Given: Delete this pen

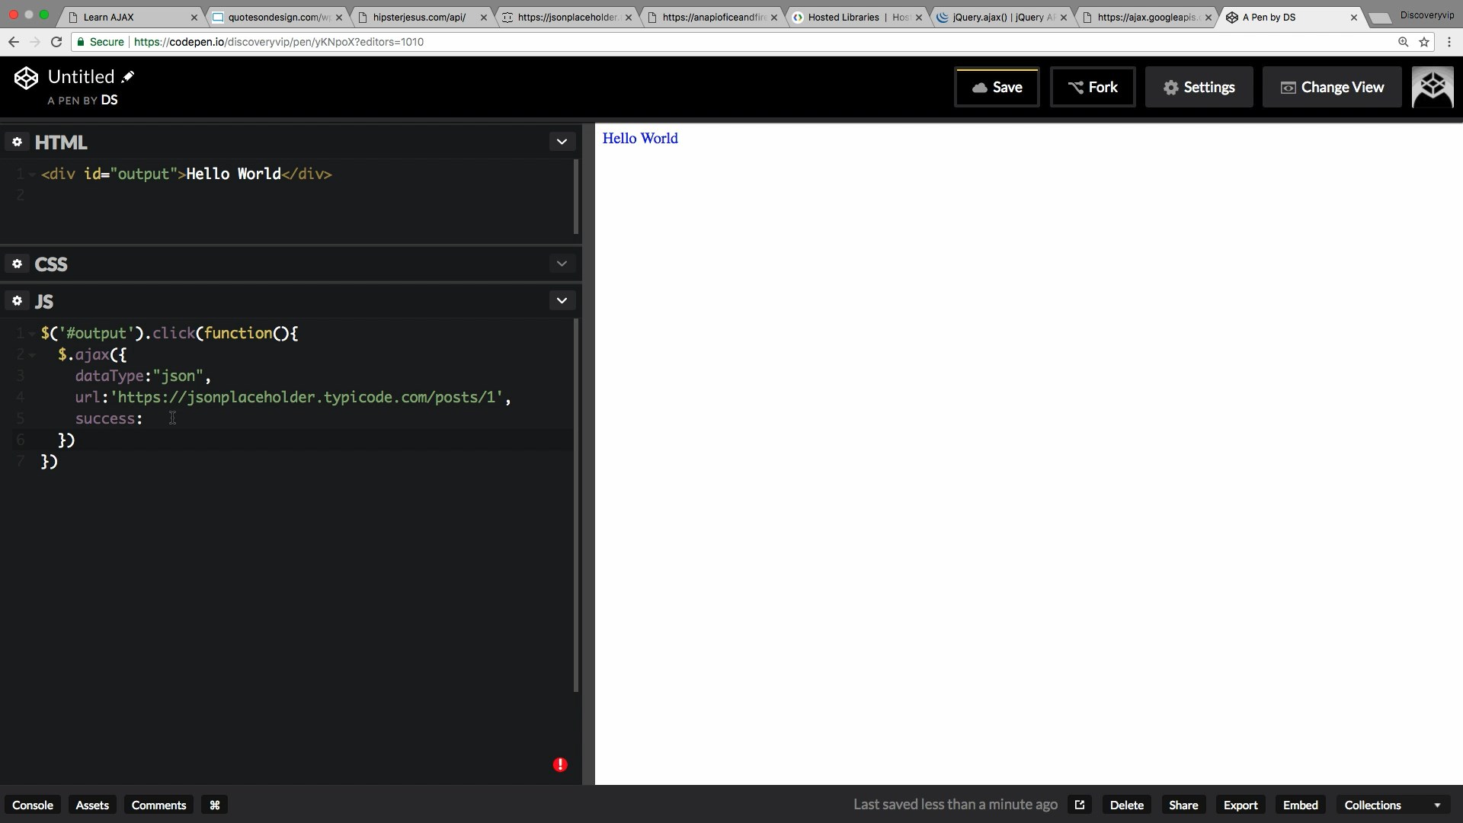Looking at the screenshot, I should pyautogui.click(x=1126, y=805).
